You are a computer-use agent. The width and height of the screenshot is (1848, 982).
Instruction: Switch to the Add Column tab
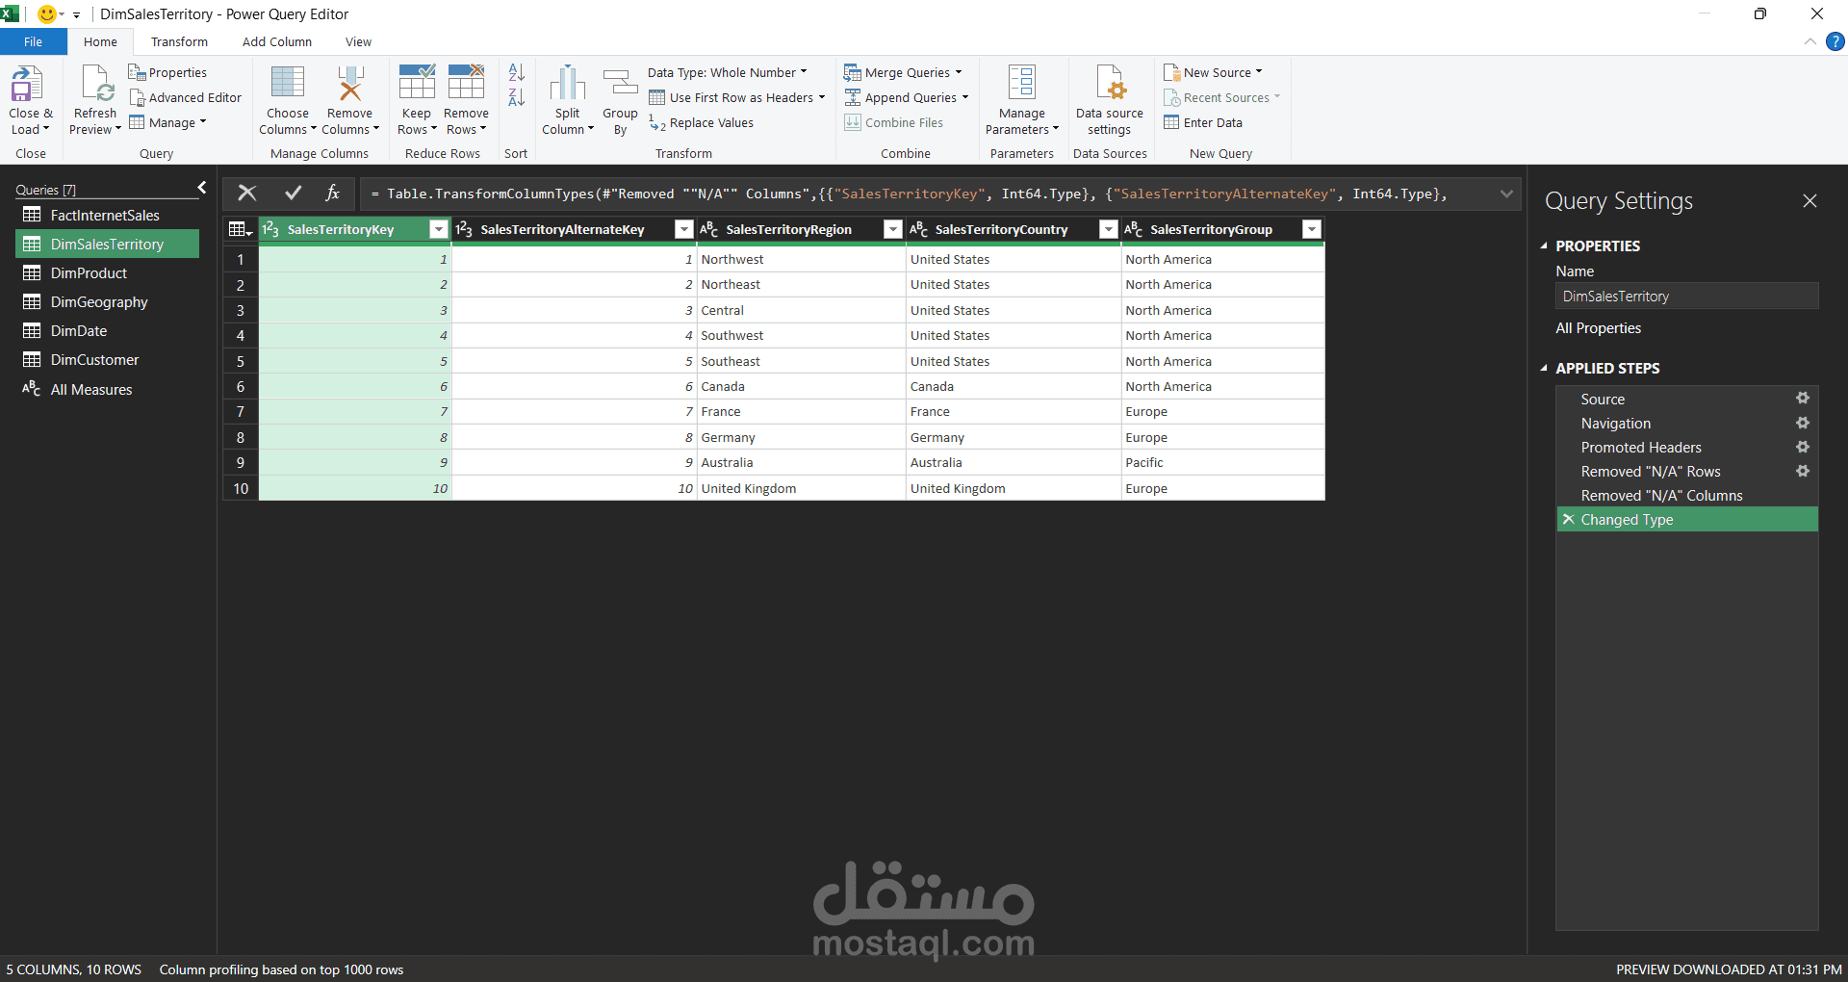(277, 41)
